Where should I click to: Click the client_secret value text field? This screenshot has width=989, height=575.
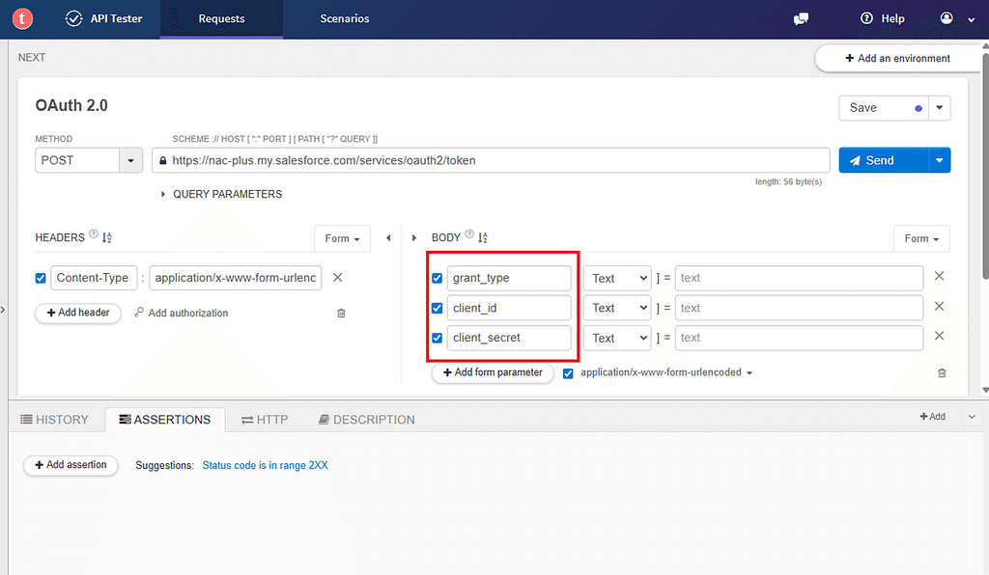799,338
